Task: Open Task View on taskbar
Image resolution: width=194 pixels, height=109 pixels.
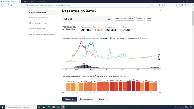Action: coord(39,107)
